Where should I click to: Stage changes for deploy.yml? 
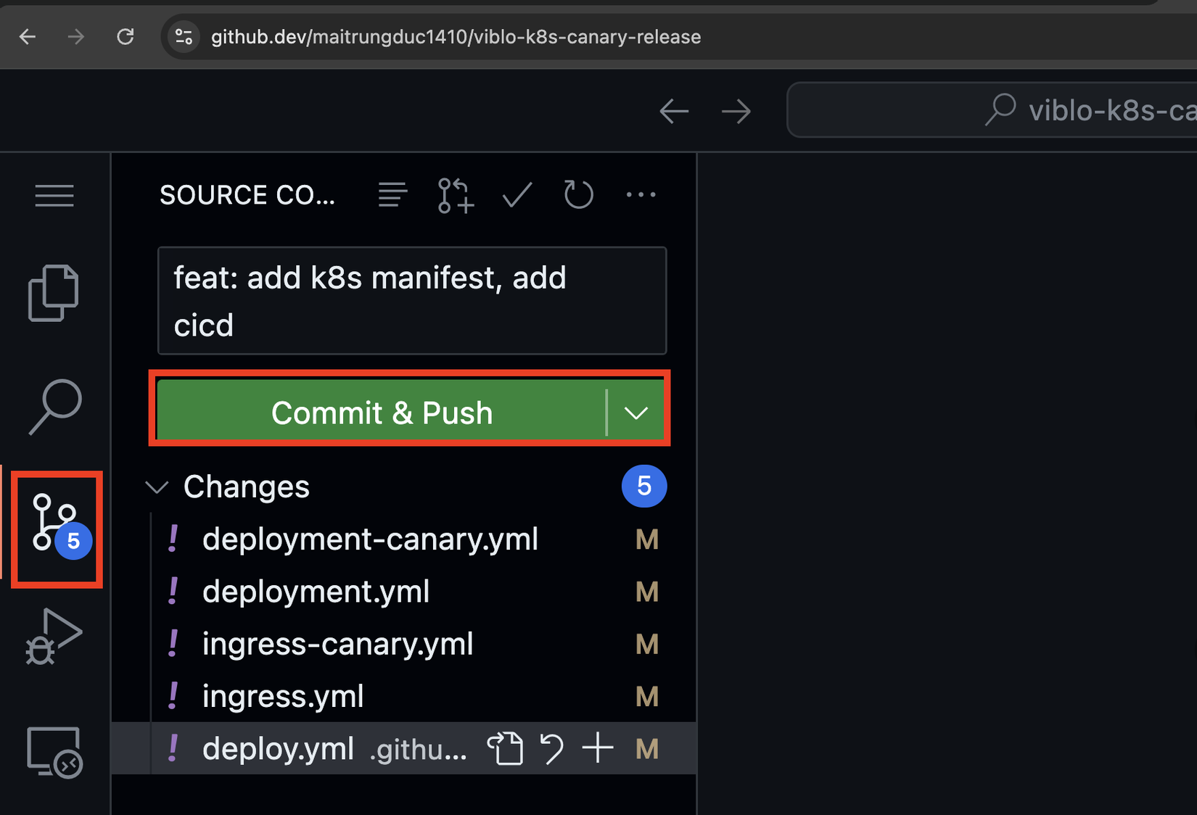coord(598,748)
